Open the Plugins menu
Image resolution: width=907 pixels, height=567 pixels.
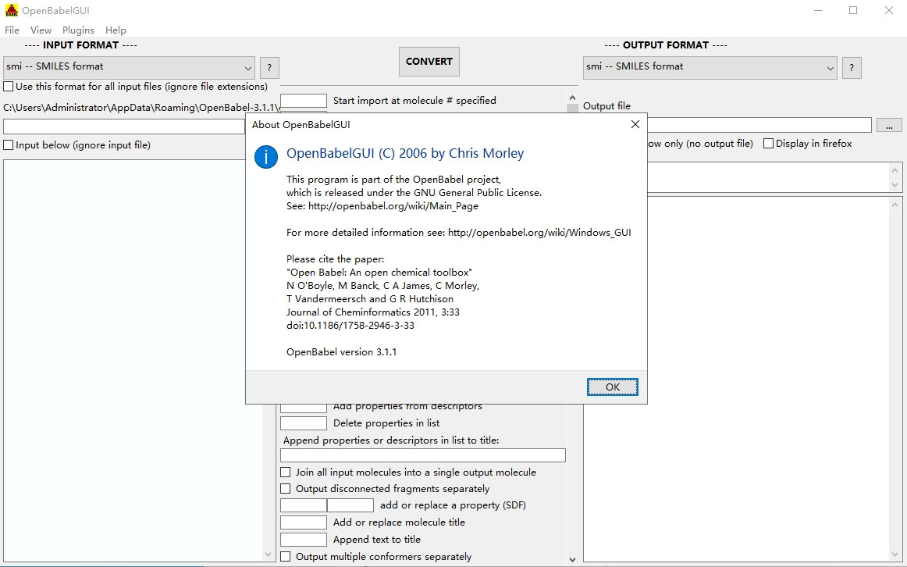tap(78, 30)
